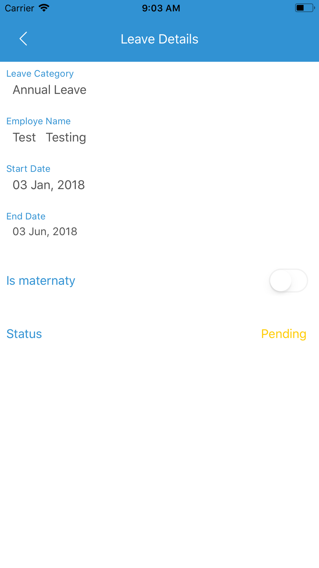
Task: Tap the Leave Details title
Action: 159,39
